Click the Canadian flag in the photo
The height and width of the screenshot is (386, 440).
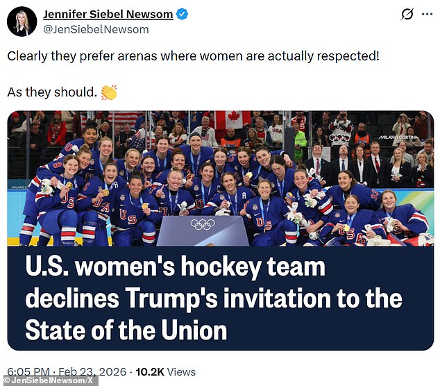point(231,120)
